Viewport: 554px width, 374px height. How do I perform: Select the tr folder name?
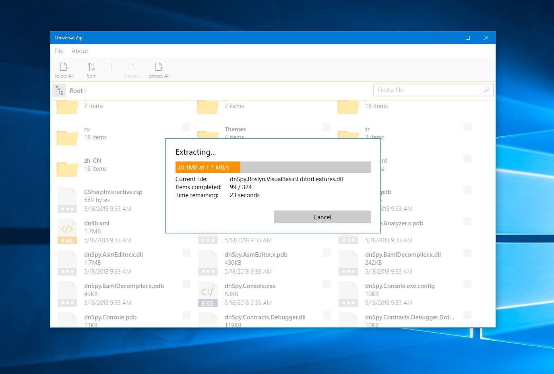coord(367,129)
